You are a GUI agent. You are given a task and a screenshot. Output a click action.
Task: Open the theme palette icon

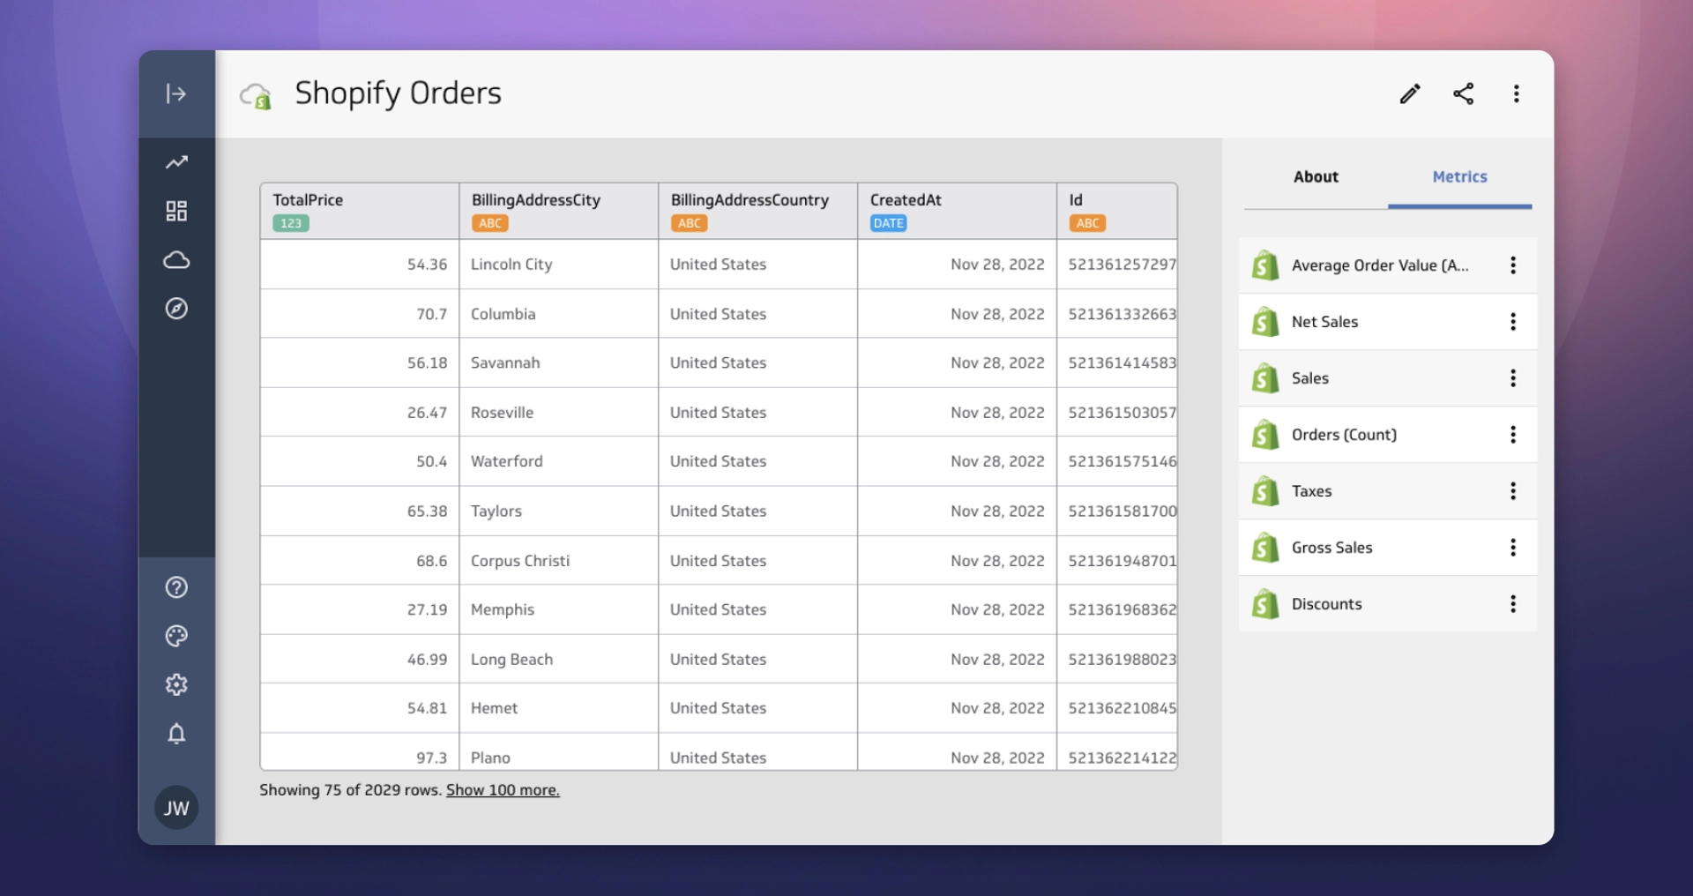(176, 636)
